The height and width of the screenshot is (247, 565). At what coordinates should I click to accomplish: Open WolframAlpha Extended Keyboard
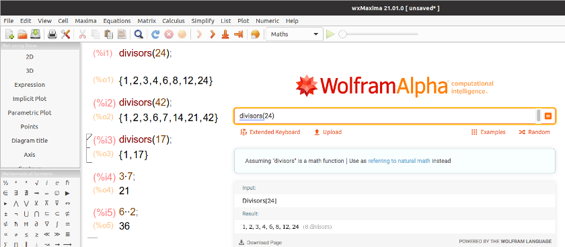270,132
